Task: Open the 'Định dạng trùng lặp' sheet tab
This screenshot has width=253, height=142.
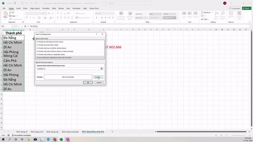Action: pos(70,132)
